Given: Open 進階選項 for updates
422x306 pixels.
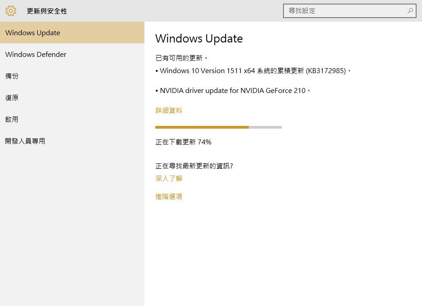Looking at the screenshot, I should 169,196.
